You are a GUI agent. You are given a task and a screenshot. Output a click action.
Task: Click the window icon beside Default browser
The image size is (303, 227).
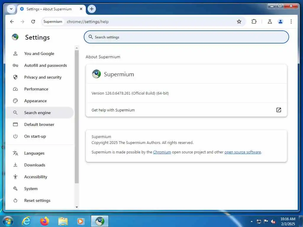pyautogui.click(x=15, y=124)
